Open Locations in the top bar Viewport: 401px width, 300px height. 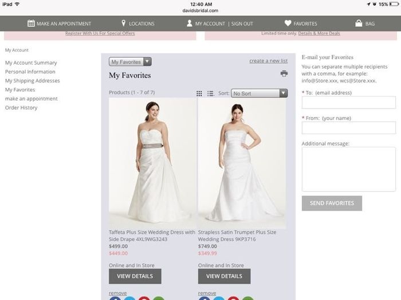click(141, 24)
